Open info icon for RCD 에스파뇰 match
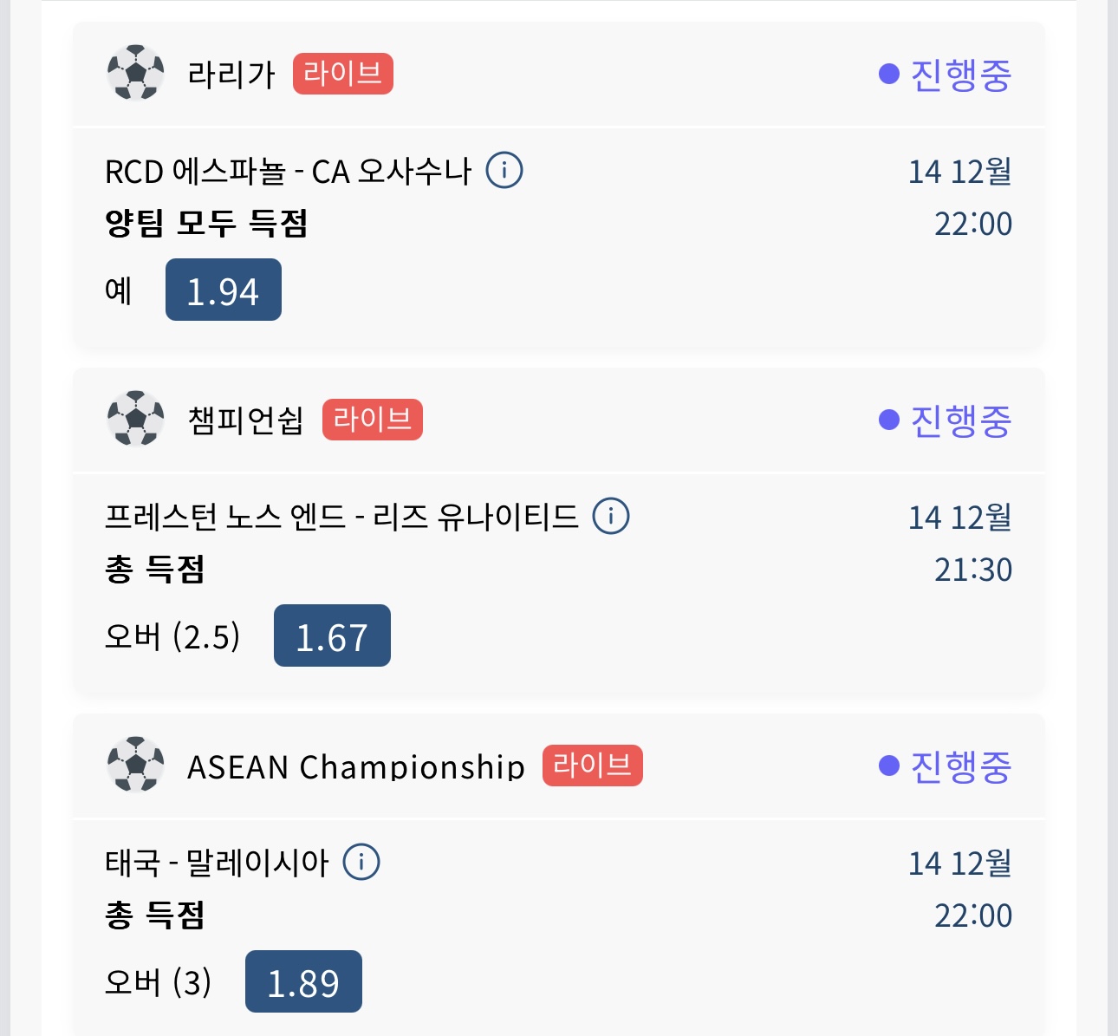 [504, 170]
